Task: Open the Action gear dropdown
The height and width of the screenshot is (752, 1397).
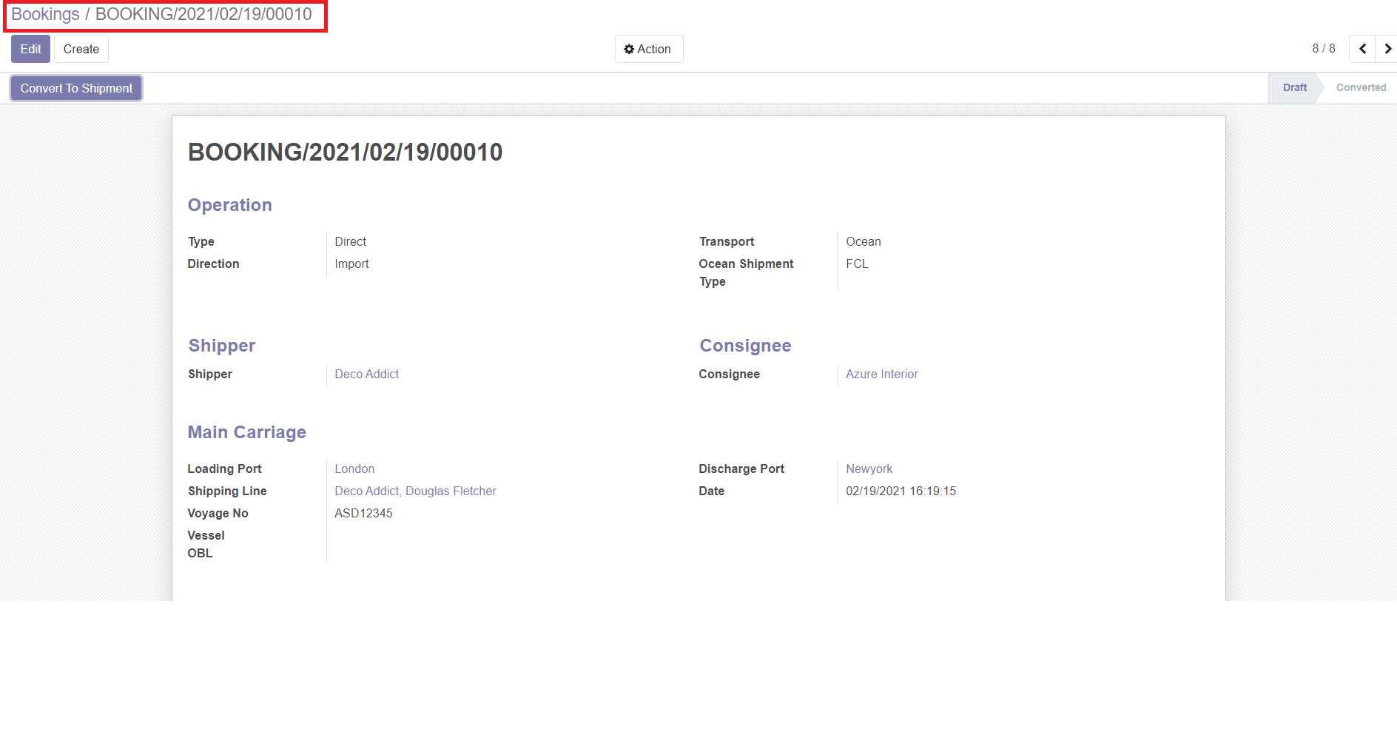Action: click(648, 49)
